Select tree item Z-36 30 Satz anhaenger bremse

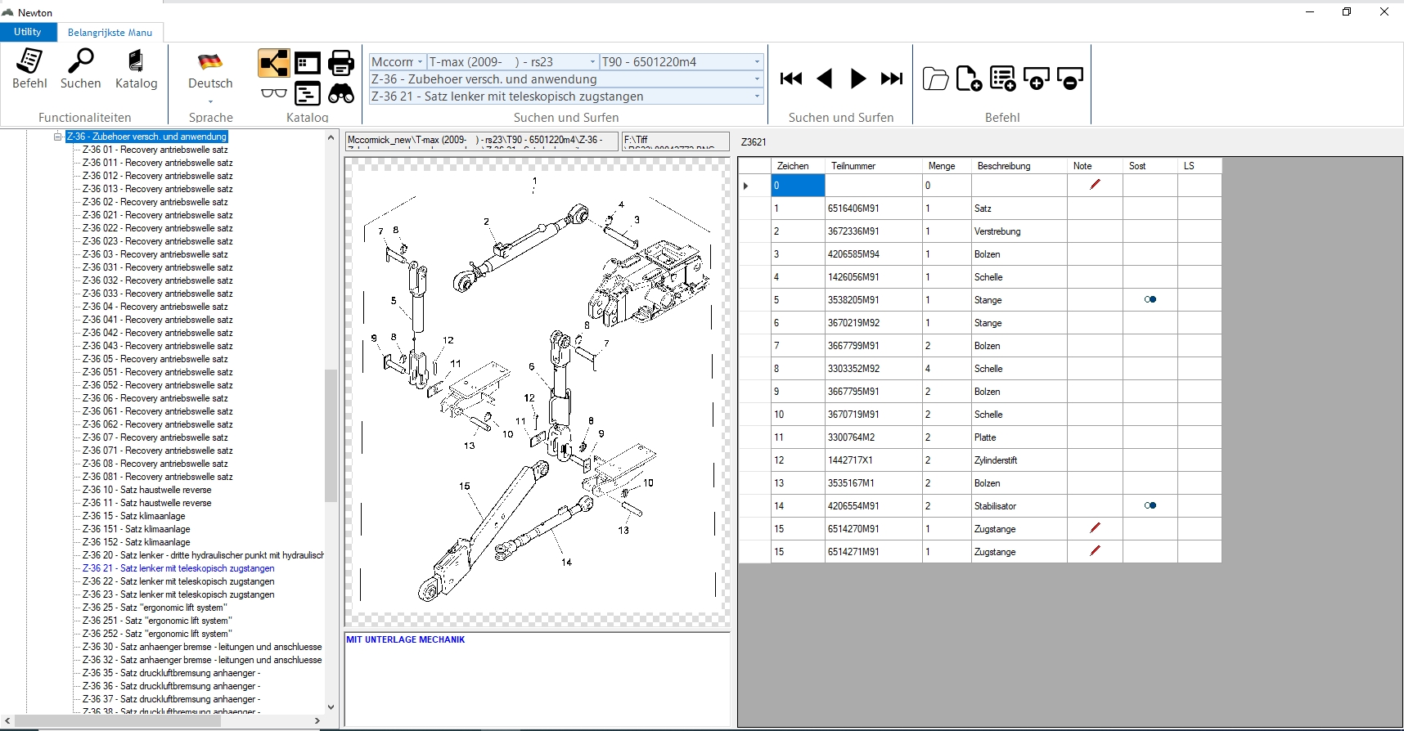pyautogui.click(x=202, y=647)
